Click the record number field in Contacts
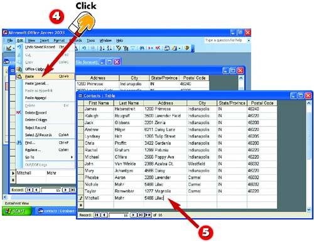 pyautogui.click(x=119, y=215)
